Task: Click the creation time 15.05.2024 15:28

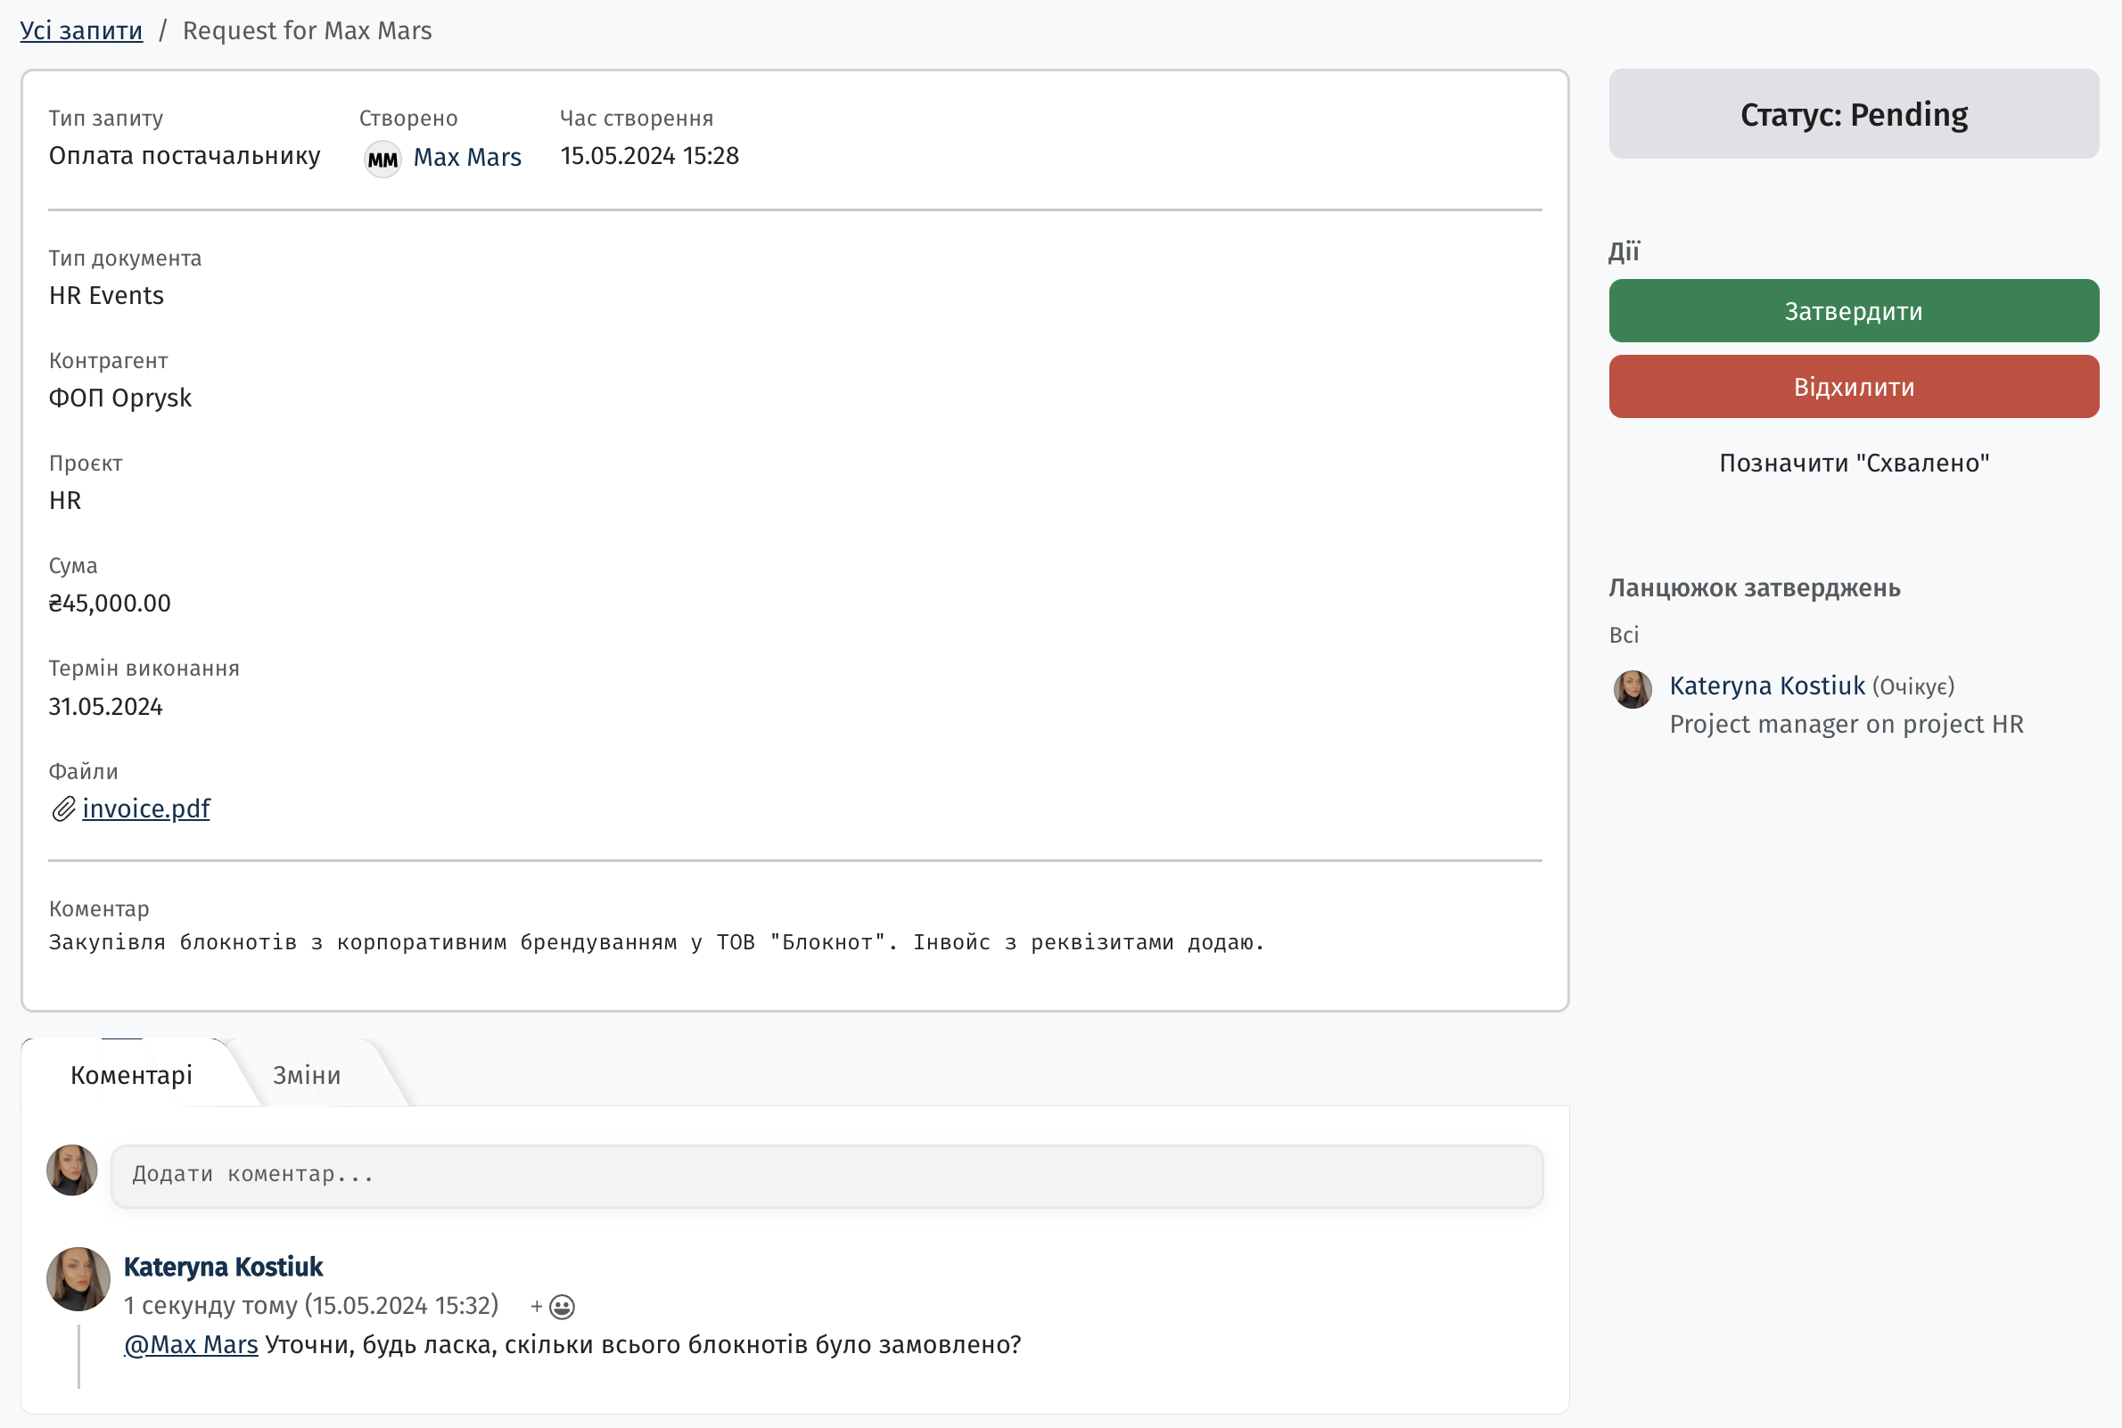Action: [x=649, y=156]
